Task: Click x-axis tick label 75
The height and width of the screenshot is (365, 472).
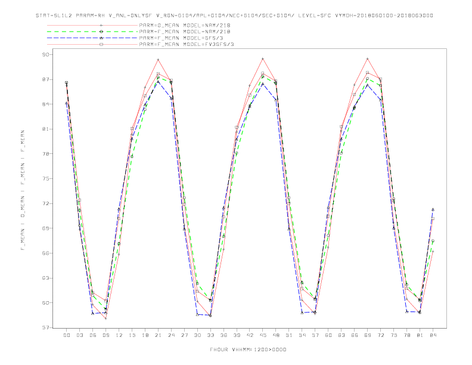Action: (x=394, y=335)
